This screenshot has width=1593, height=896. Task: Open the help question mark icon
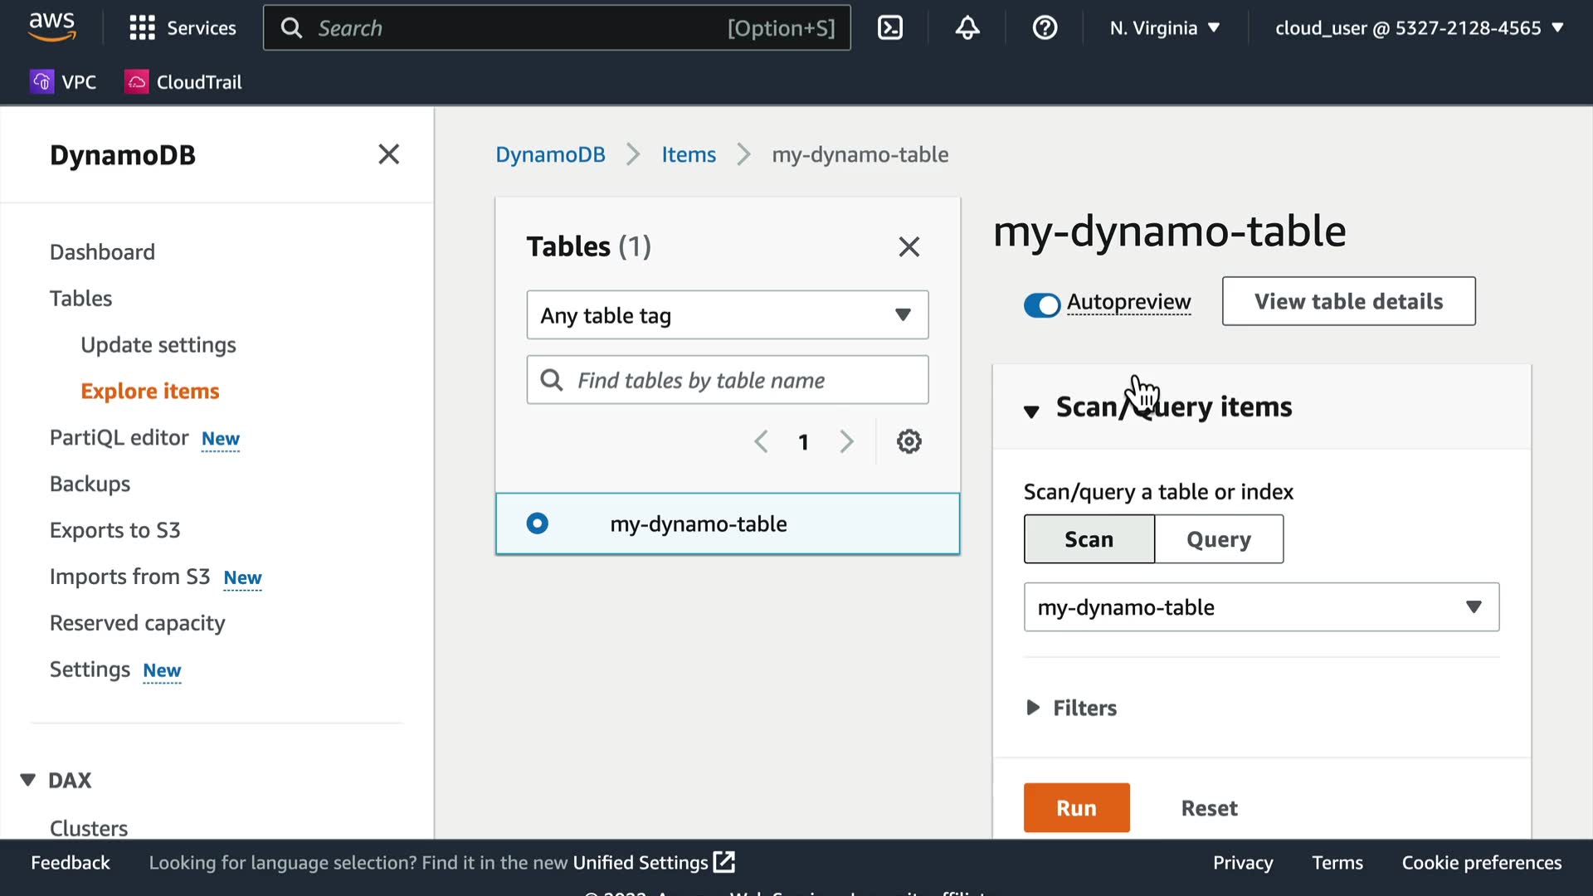point(1045,28)
